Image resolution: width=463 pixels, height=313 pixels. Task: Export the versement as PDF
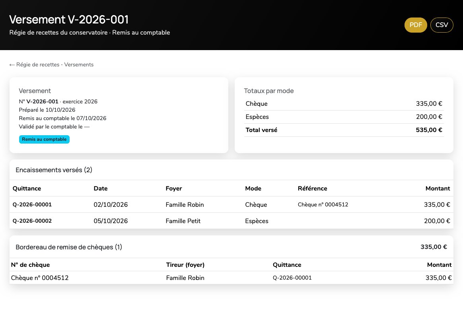[x=415, y=25]
